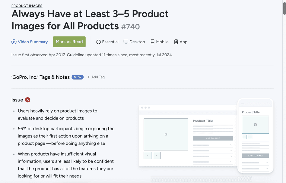Select the Desktop platform label
Screen dimensions: 286x183
(137, 42)
